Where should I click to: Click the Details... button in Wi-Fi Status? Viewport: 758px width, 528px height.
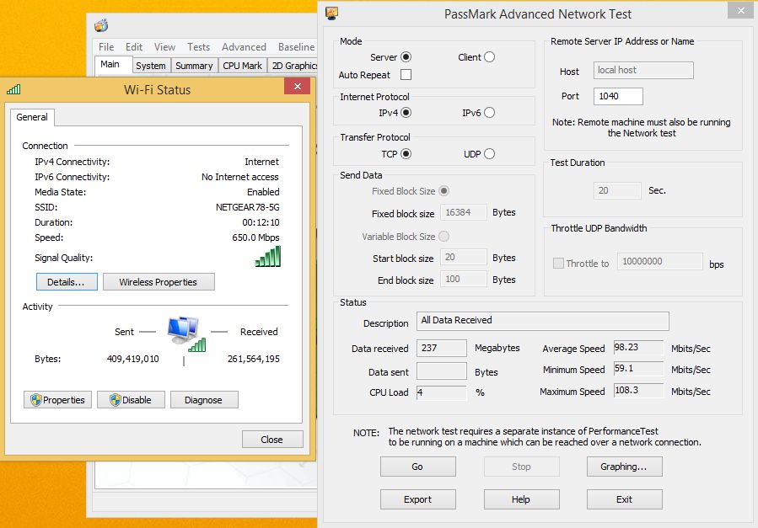point(67,282)
